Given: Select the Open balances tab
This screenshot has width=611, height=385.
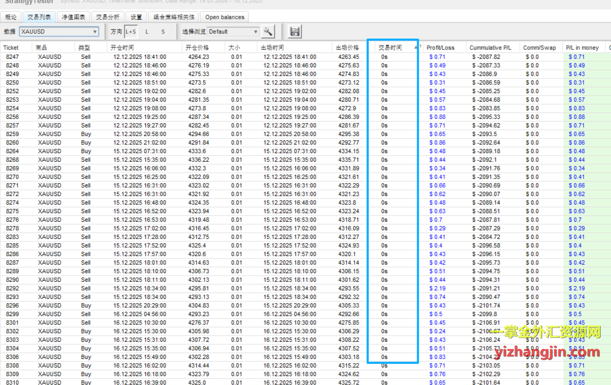Looking at the screenshot, I should [x=225, y=17].
